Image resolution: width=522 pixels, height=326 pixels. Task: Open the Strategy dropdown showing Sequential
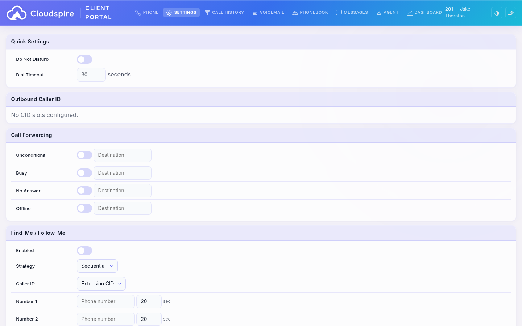point(97,266)
